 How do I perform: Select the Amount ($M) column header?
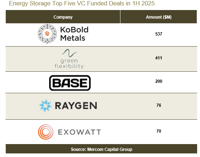click(158, 17)
